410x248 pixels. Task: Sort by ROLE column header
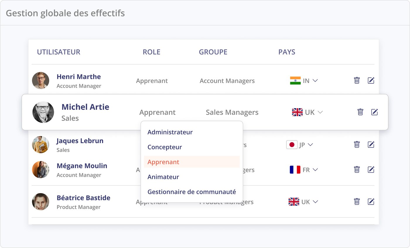(x=151, y=52)
